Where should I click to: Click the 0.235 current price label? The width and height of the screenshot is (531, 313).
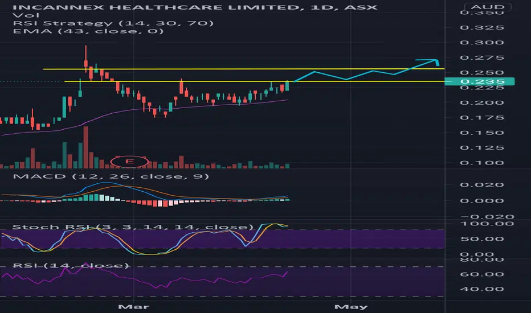[480, 81]
